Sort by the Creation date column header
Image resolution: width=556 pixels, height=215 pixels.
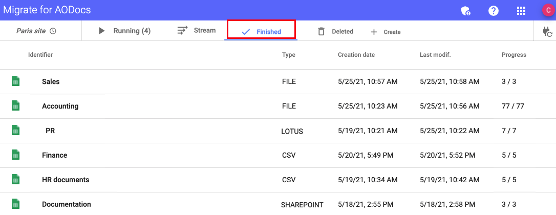(x=356, y=55)
